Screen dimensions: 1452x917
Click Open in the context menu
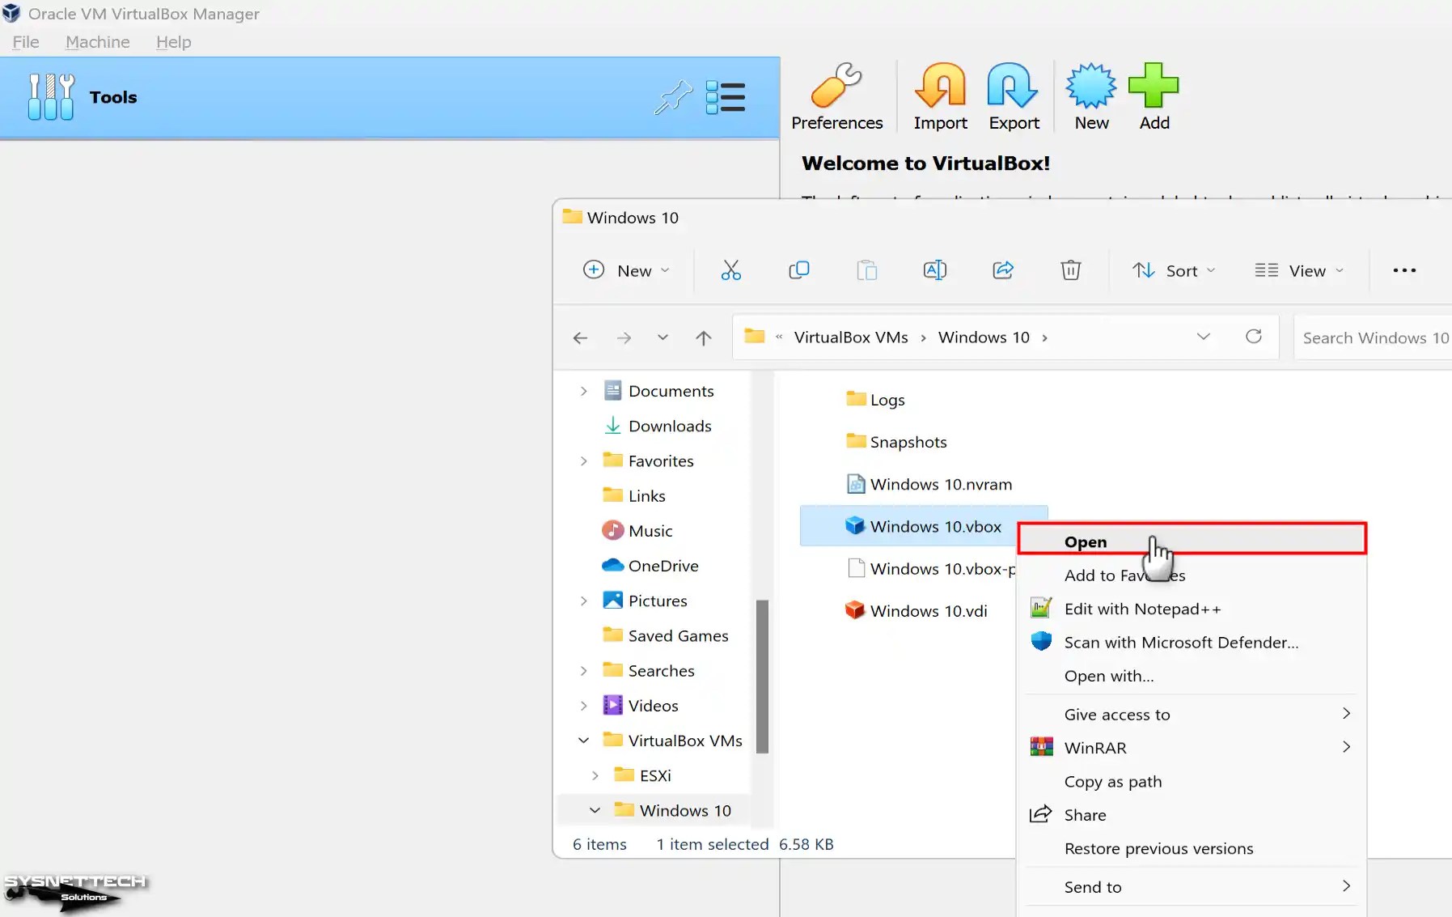[x=1086, y=541]
